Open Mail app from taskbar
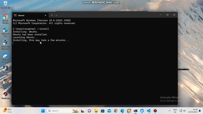Viewport: 203px width, 114px height. [109, 111]
